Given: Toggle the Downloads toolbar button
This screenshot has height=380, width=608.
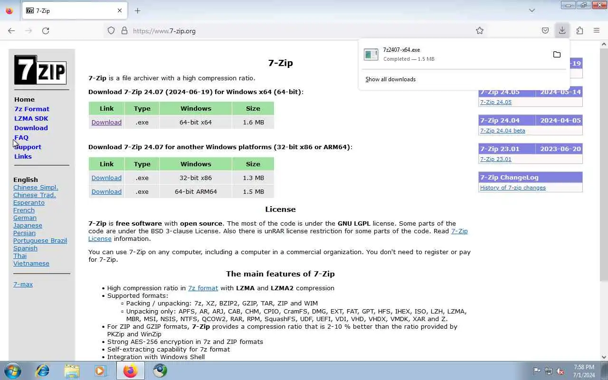Looking at the screenshot, I should point(562,31).
